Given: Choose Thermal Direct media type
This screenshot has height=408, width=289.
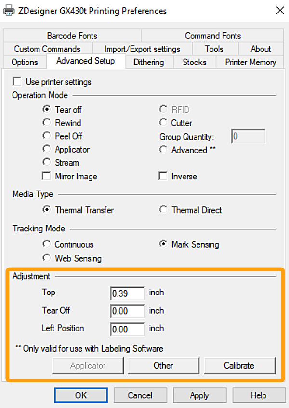Looking at the screenshot, I should click(163, 209).
